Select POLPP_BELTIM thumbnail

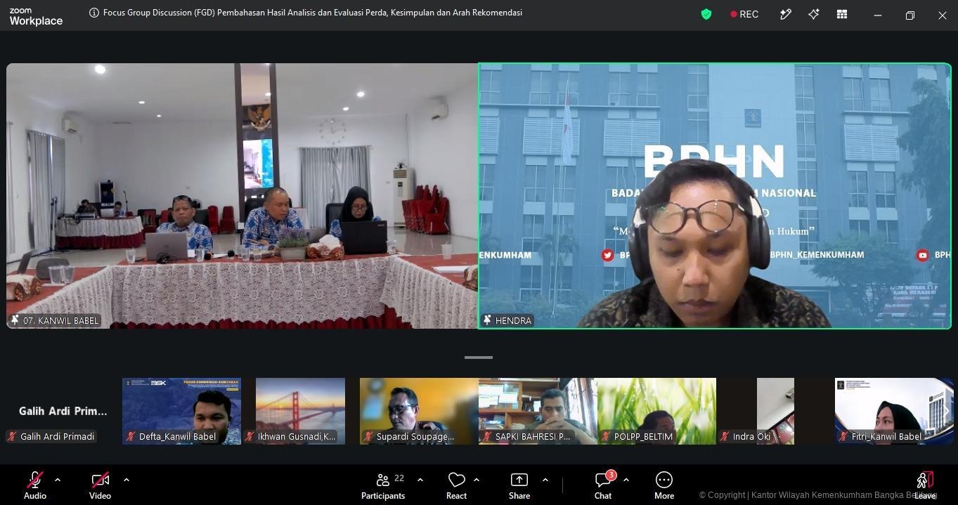tap(656, 411)
